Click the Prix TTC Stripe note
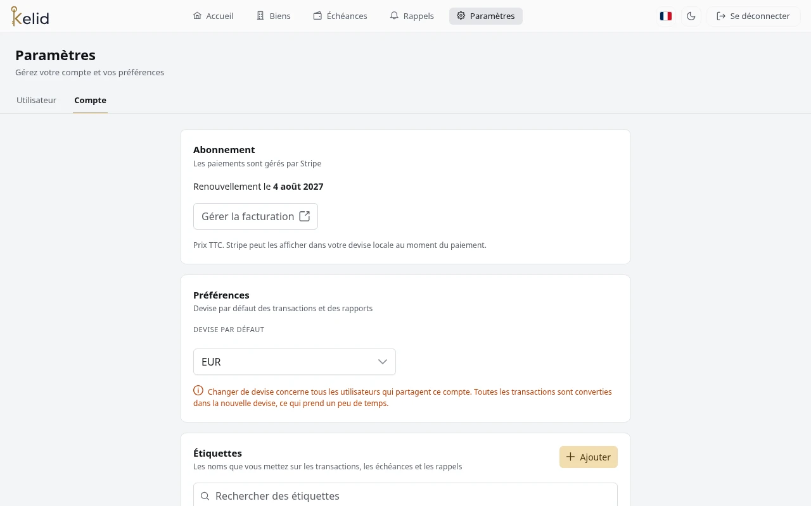 point(340,245)
